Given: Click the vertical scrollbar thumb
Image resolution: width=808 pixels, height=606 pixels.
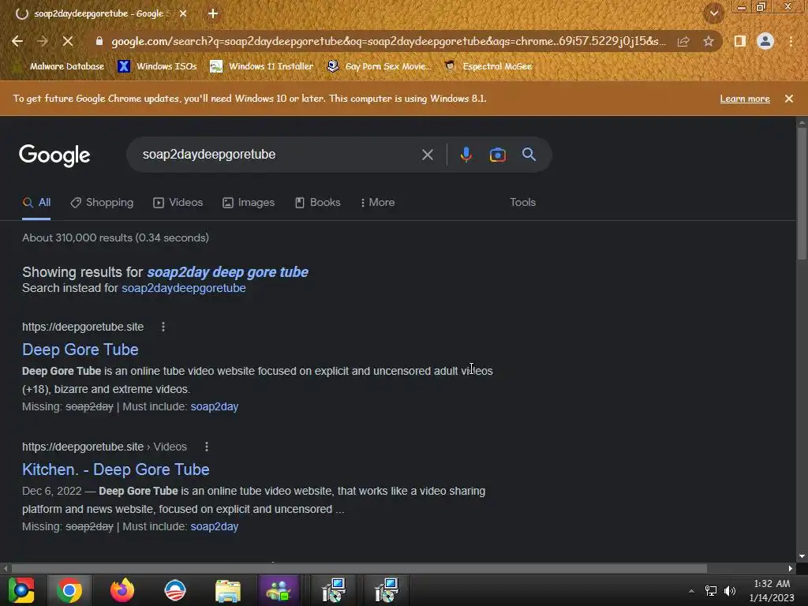Looking at the screenshot, I should tap(802, 193).
